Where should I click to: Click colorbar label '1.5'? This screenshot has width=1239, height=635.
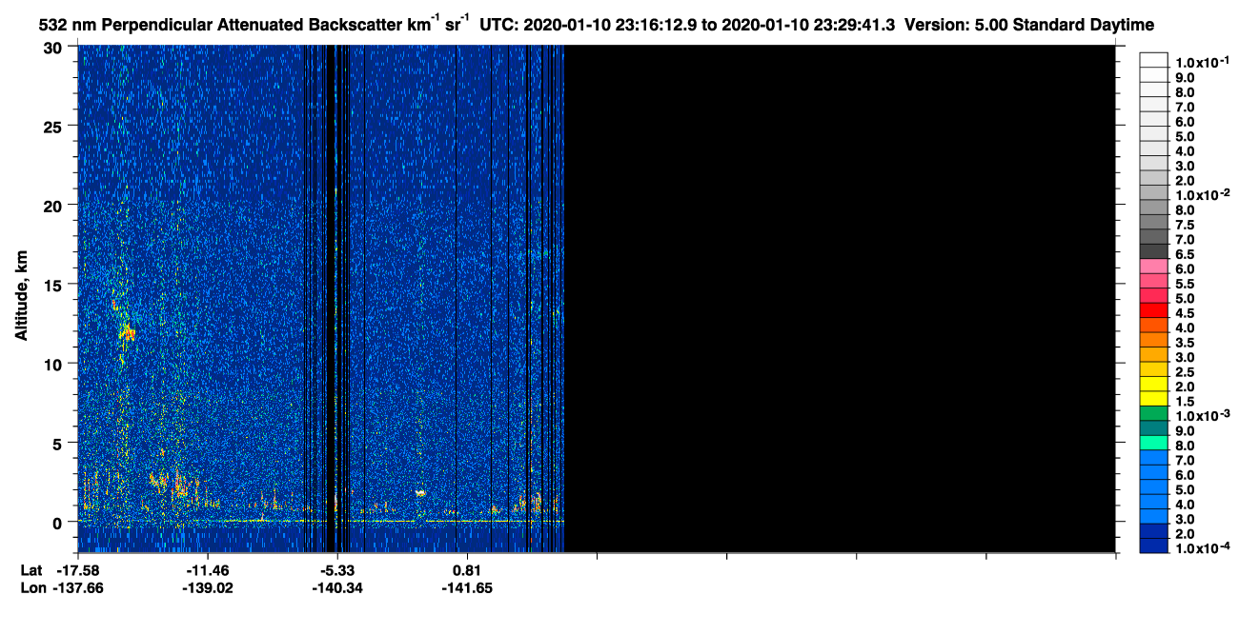click(1186, 400)
